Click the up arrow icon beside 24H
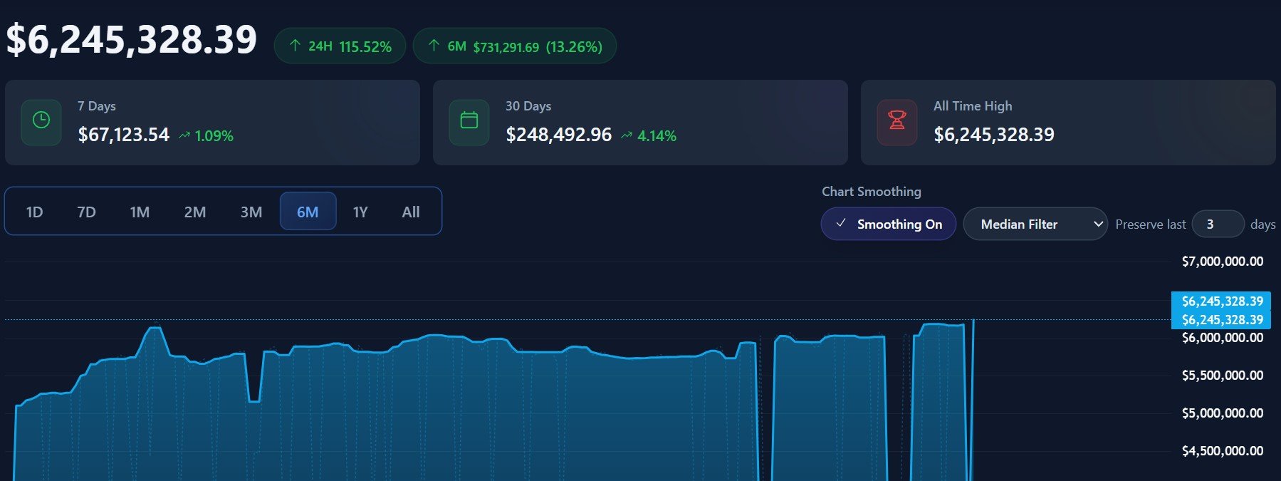1281x481 pixels. 295,46
